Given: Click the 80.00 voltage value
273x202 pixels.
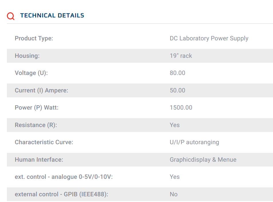Looking at the screenshot, I should click(x=177, y=73).
